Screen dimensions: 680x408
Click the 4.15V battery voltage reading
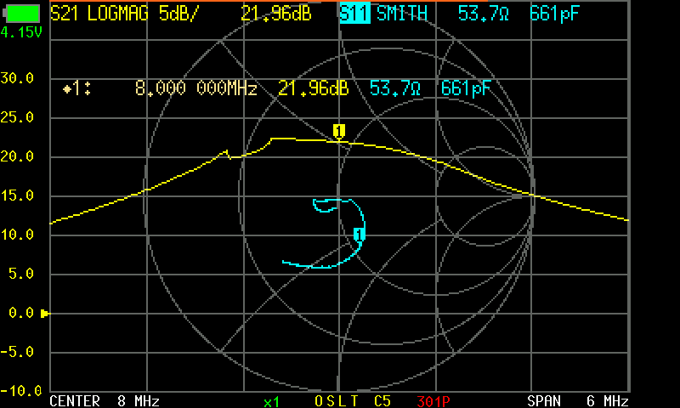click(x=20, y=32)
